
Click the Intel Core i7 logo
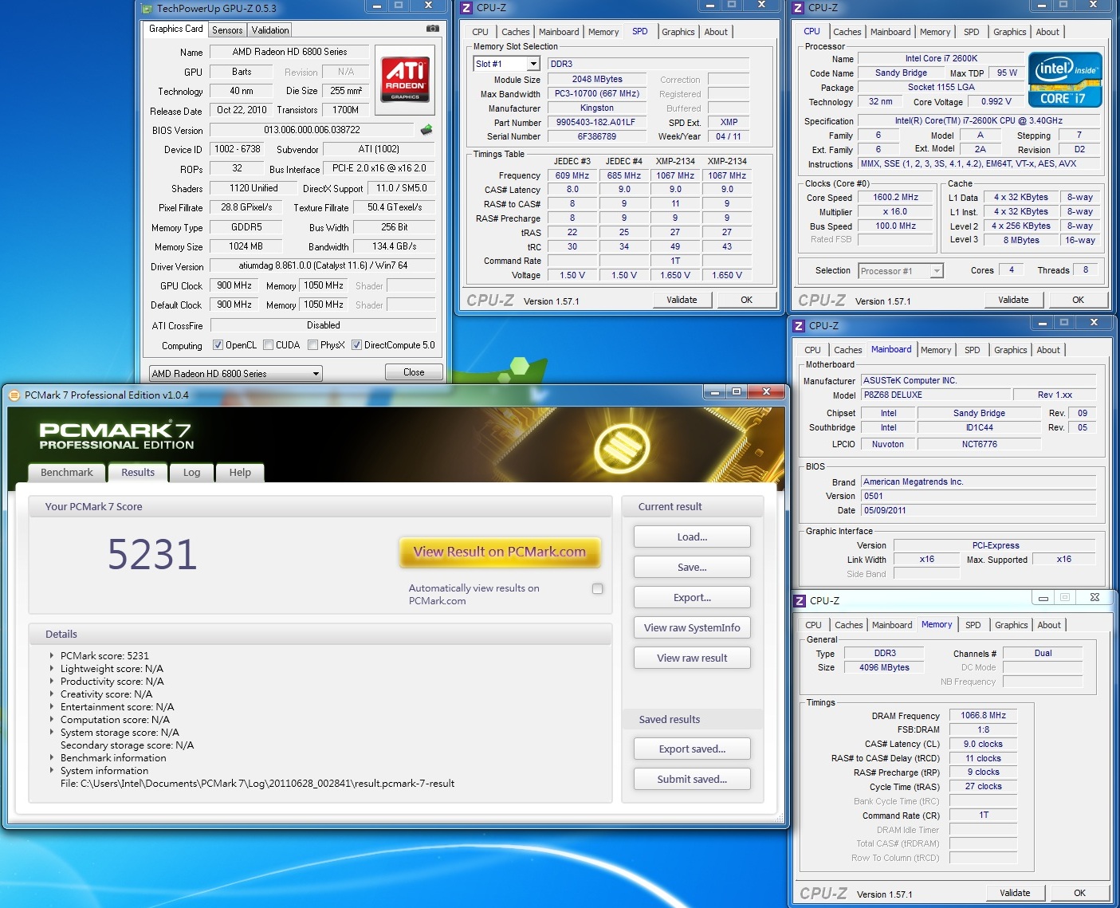[x=1065, y=80]
